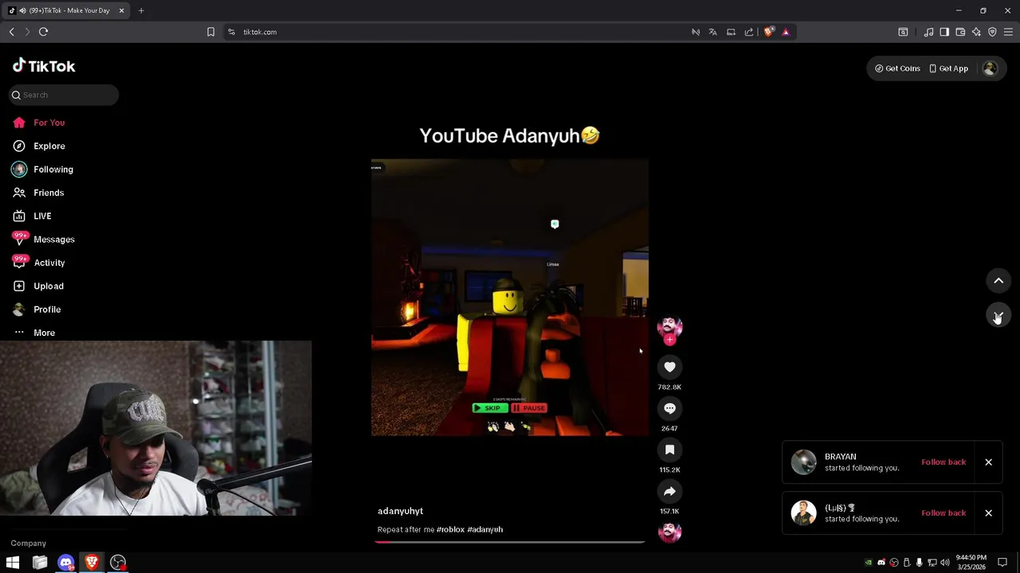Go to previous video with up arrow
This screenshot has height=573, width=1020.
998,280
